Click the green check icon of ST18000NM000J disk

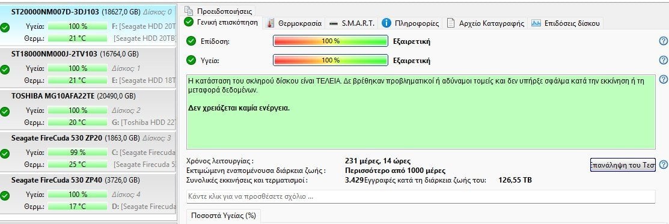[x=5, y=70]
